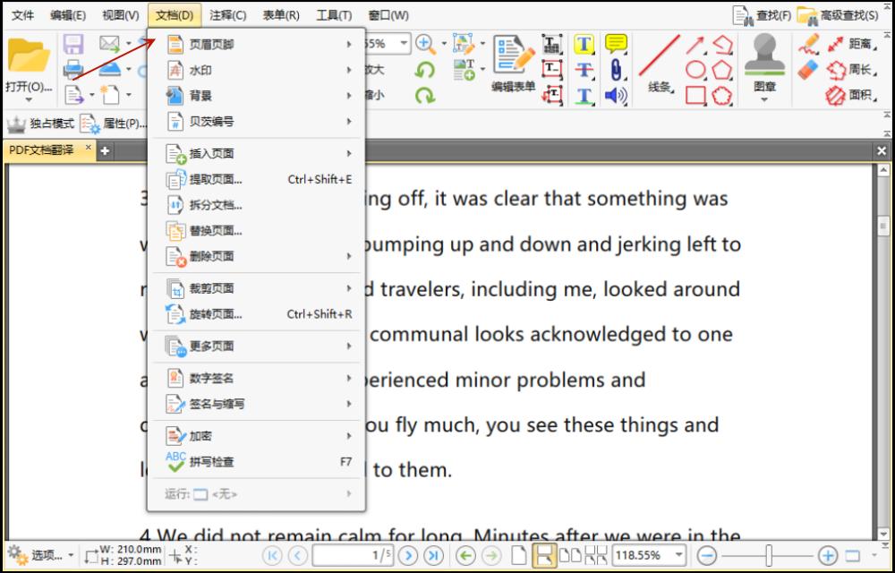Select the underline text tool
895x573 pixels.
tap(584, 95)
